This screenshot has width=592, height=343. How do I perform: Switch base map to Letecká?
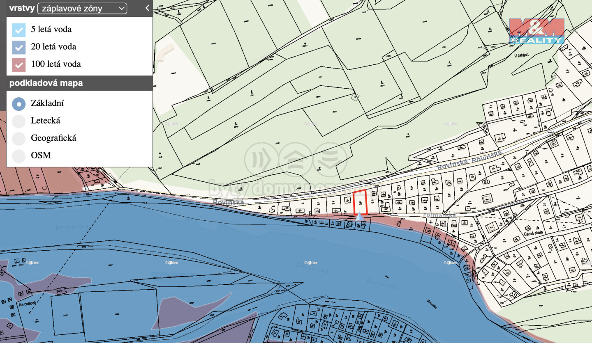pyautogui.click(x=18, y=121)
